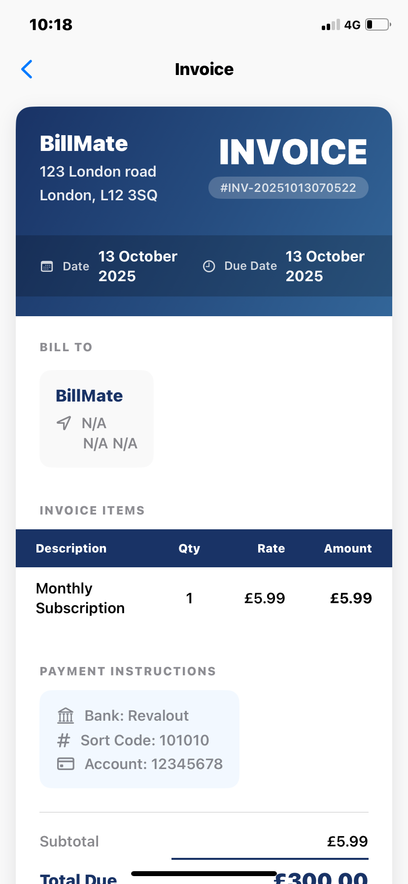Select the Monthly Subscription line item
This screenshot has height=884, width=408.
[80, 598]
